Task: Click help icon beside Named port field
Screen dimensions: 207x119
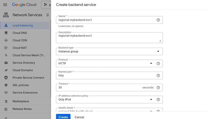Action: 158,75
